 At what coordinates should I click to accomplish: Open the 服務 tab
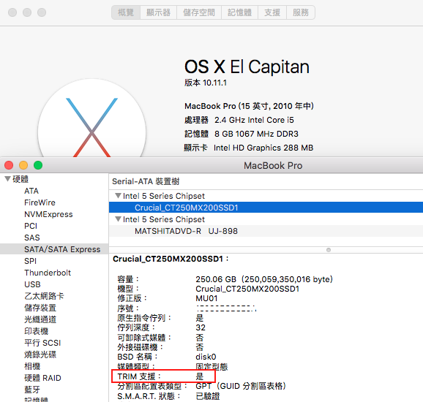click(x=301, y=12)
